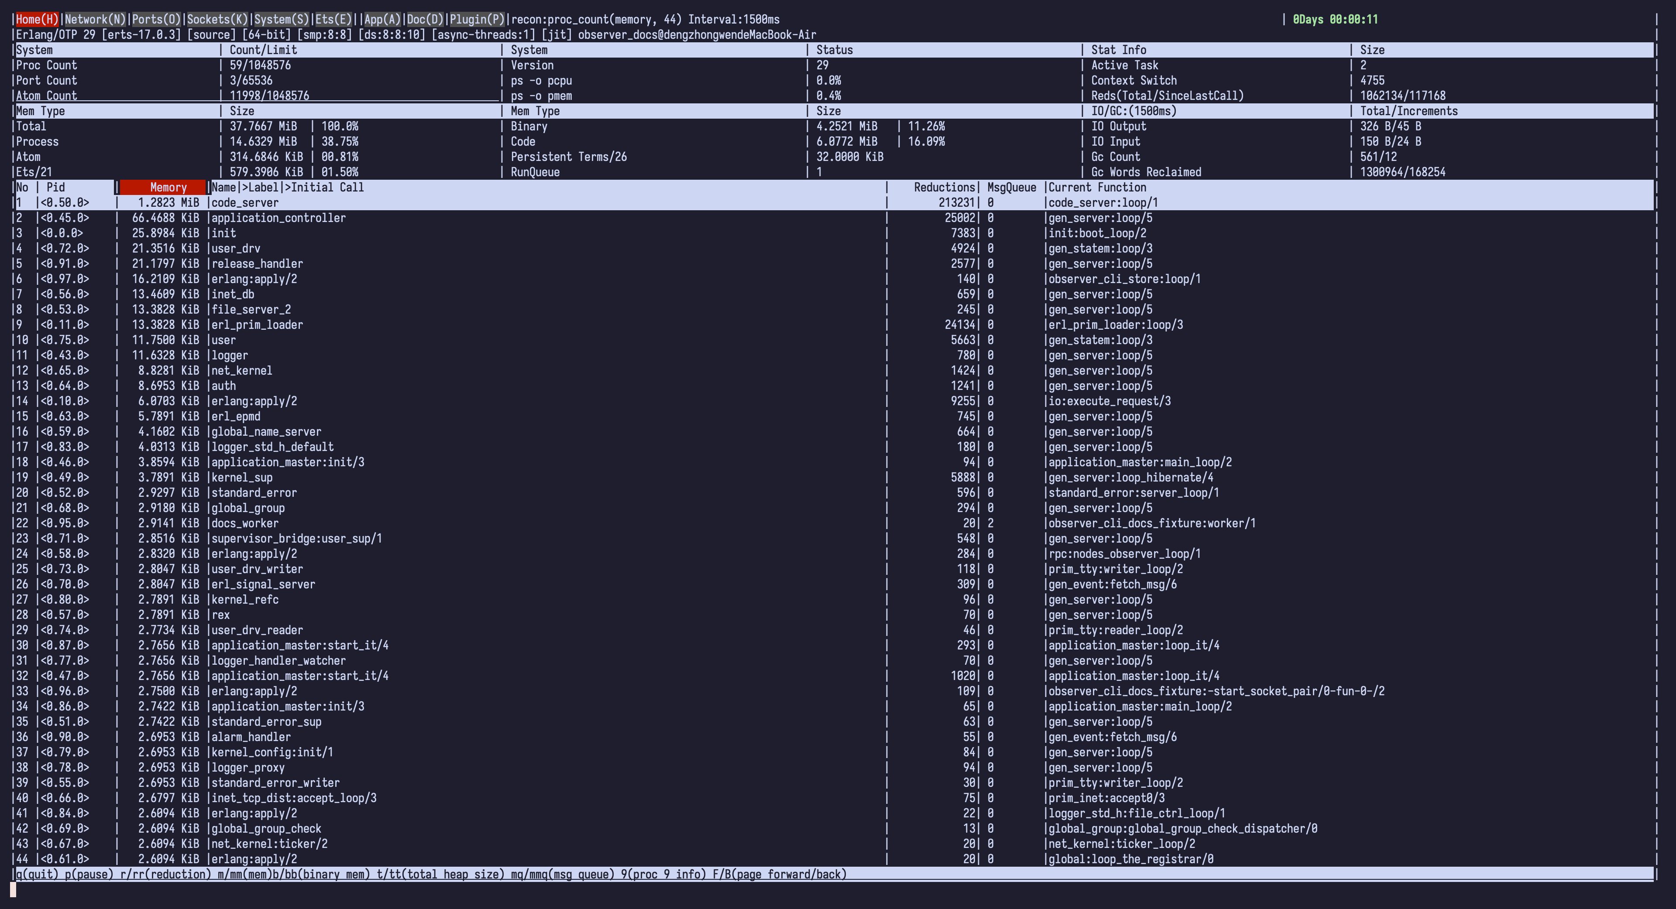1676x909 pixels.
Task: Select the erl_prim_loader process name
Action: pyautogui.click(x=257, y=325)
